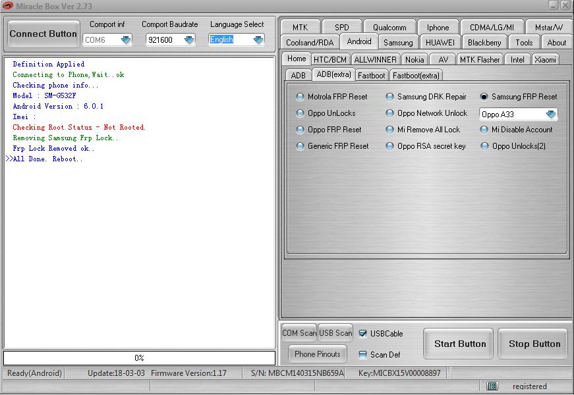Click the USB Scan button

click(335, 333)
